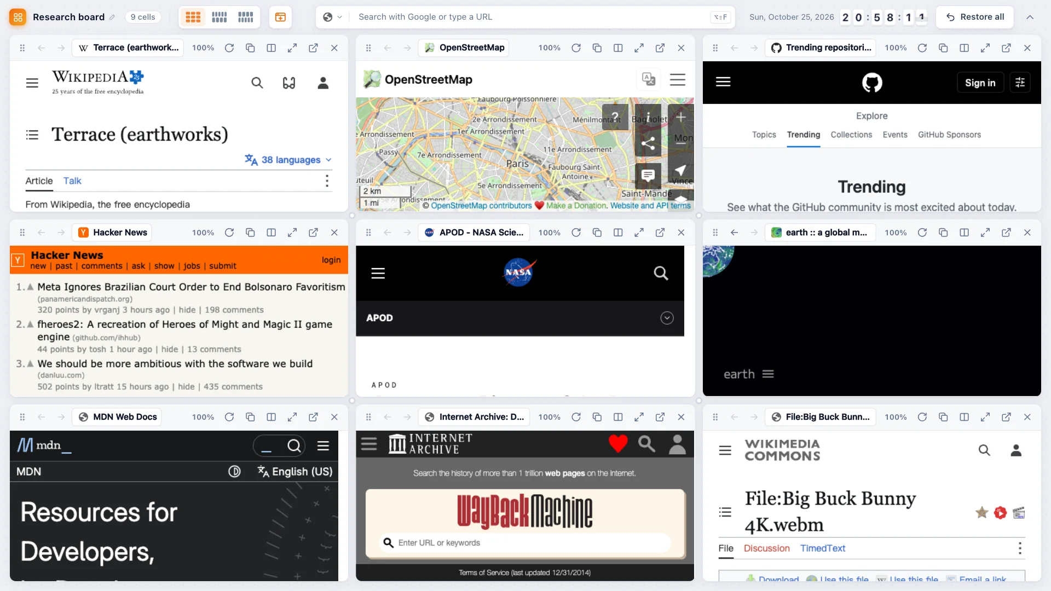This screenshot has height=591, width=1051.
Task: Toggle MDN theme switcher icon
Action: [234, 472]
